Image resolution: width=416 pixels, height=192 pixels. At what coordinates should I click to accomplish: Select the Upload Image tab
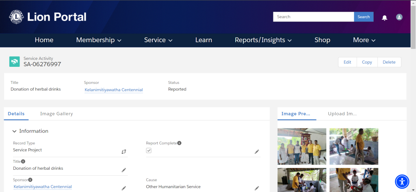tap(342, 114)
